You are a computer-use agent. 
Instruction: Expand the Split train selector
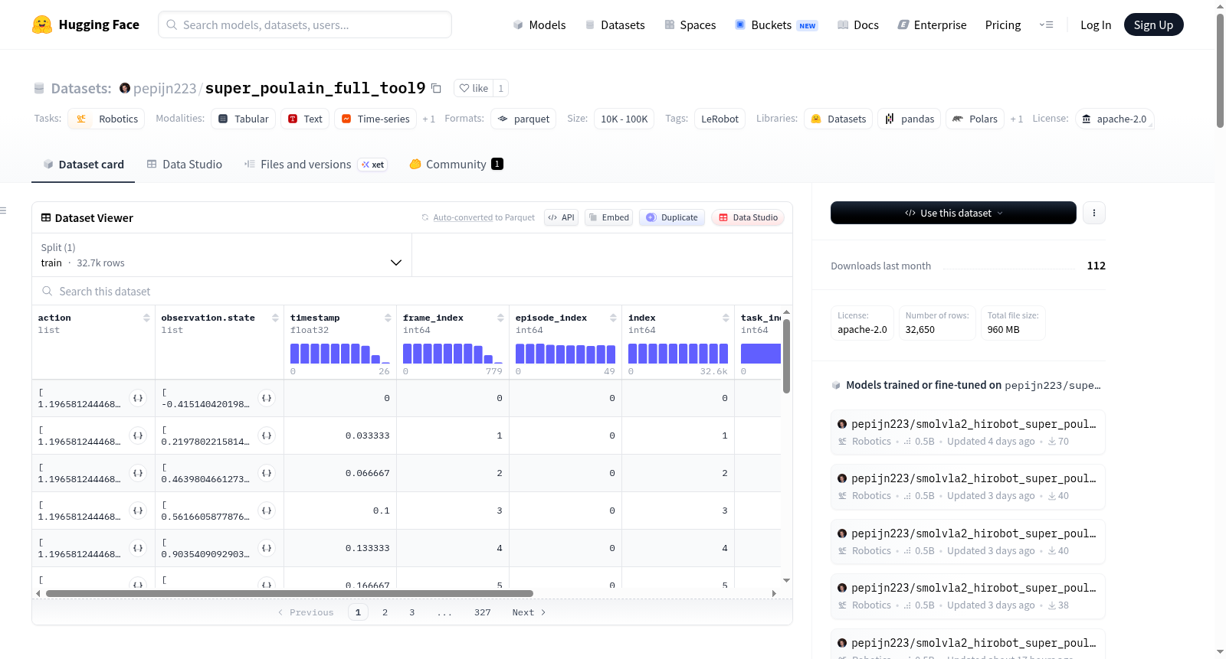pyautogui.click(x=221, y=255)
